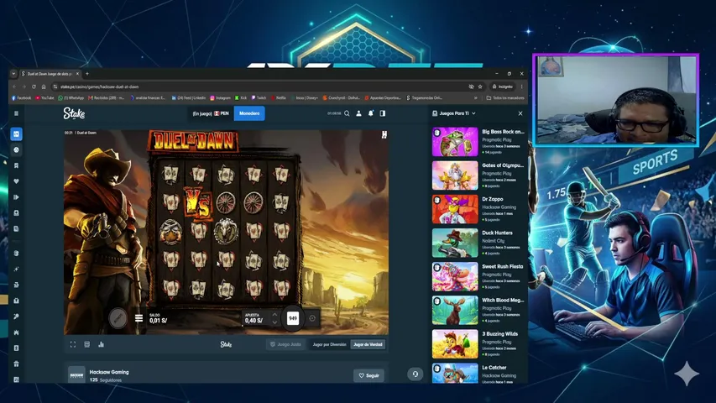The image size is (716, 403).
Task: Open a new browser tab
Action: (x=87, y=74)
